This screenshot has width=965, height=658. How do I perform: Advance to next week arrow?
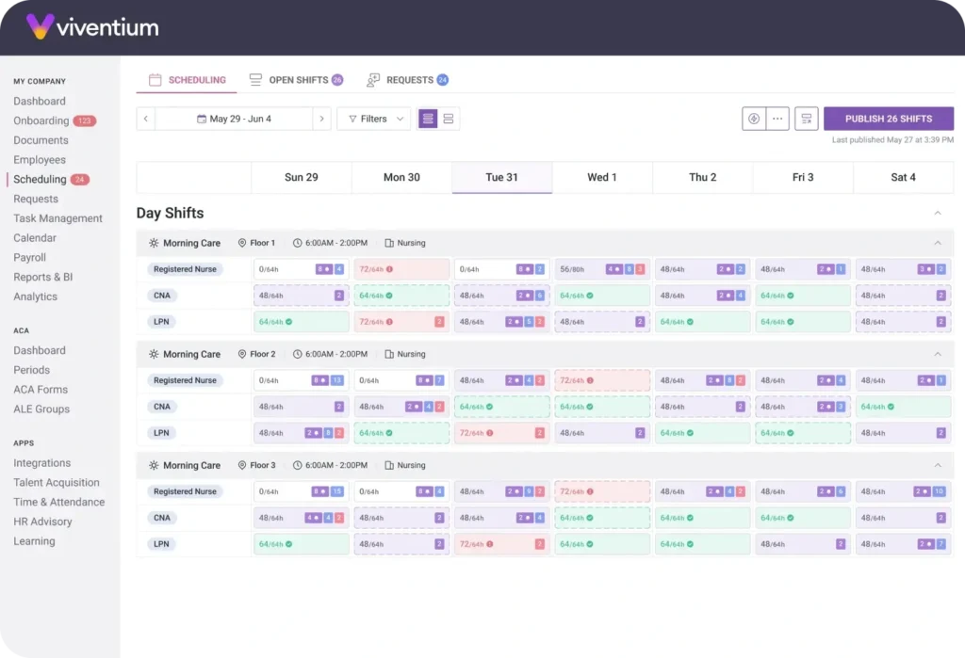point(322,119)
